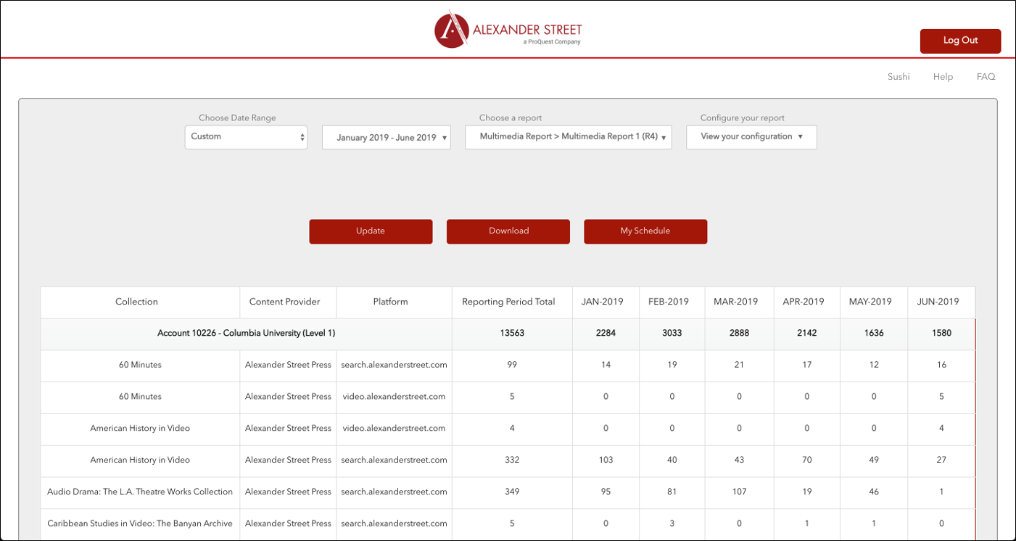Click the June total 1580
Viewport: 1016px width, 541px height.
pos(941,334)
